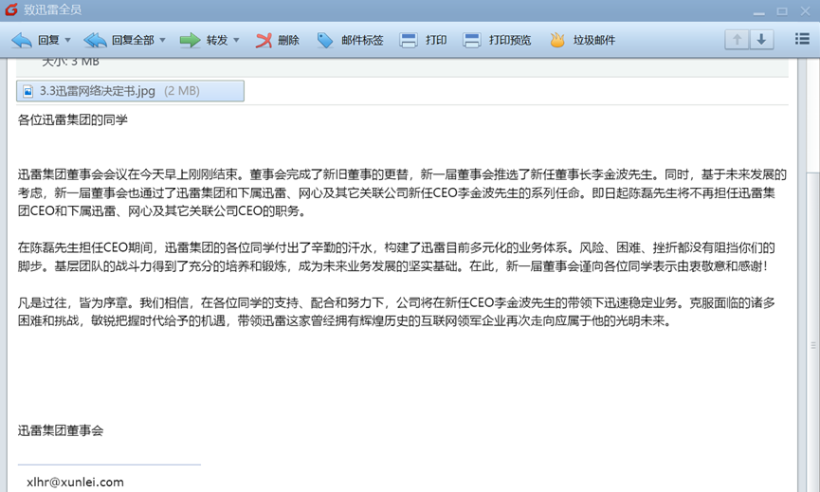Click the 邮件标签 text label
This screenshot has height=492, width=820.
[362, 40]
